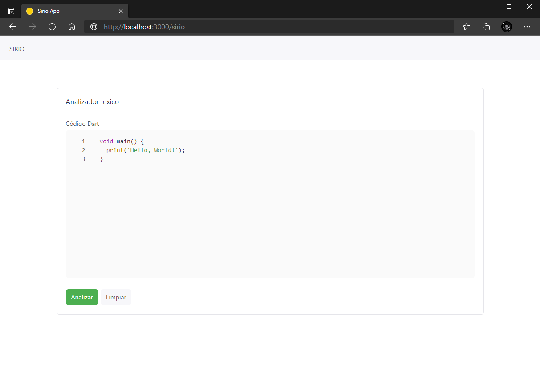This screenshot has height=367, width=540.
Task: Click inside the Código Dart editor
Action: tap(267, 200)
